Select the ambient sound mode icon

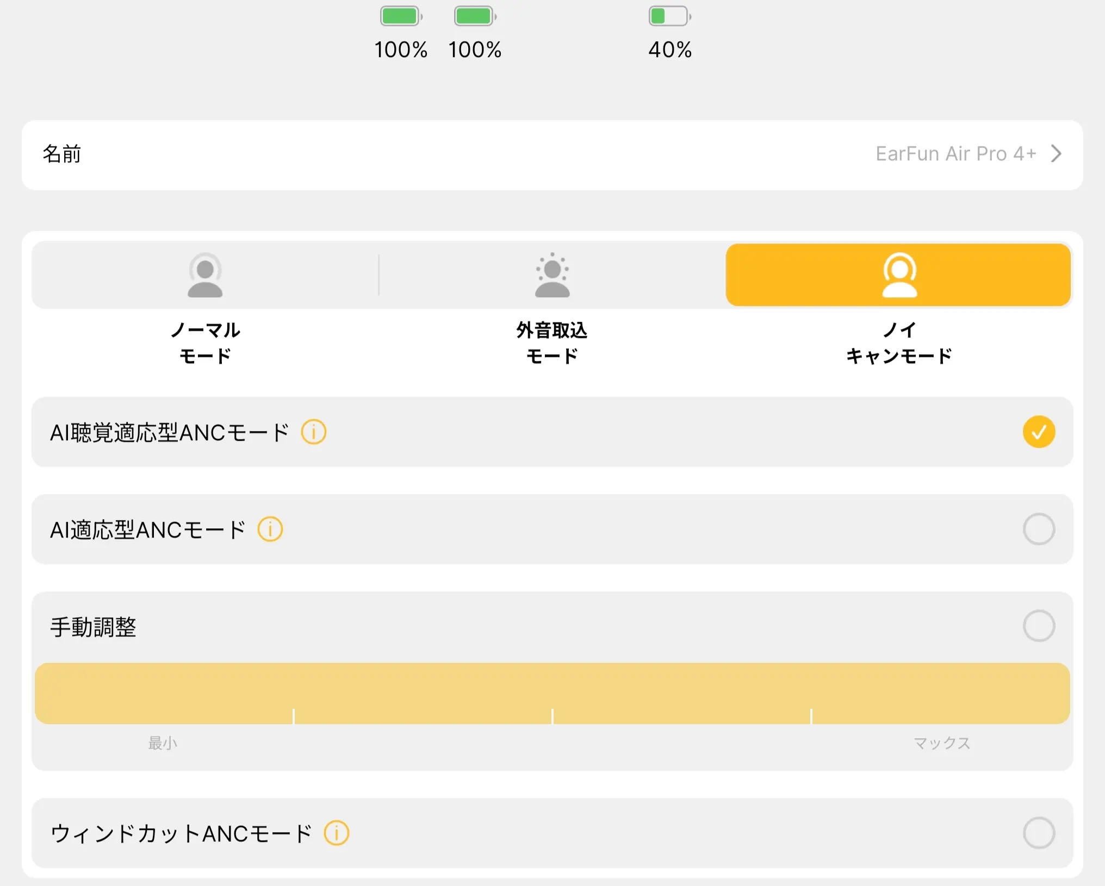pos(552,276)
